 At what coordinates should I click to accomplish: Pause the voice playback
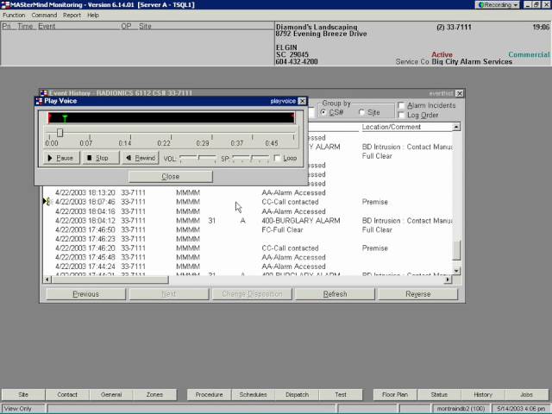click(x=61, y=158)
